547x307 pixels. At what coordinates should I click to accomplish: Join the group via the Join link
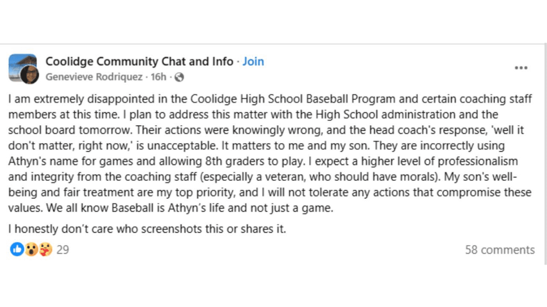pos(253,61)
